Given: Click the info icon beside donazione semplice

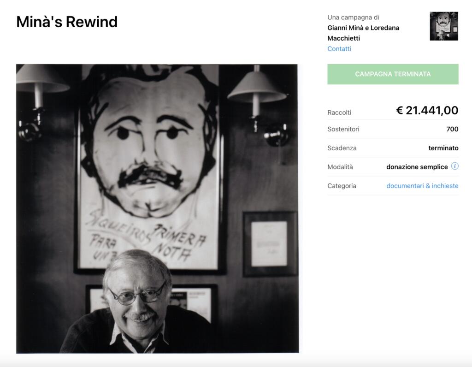Looking at the screenshot, I should coord(454,166).
